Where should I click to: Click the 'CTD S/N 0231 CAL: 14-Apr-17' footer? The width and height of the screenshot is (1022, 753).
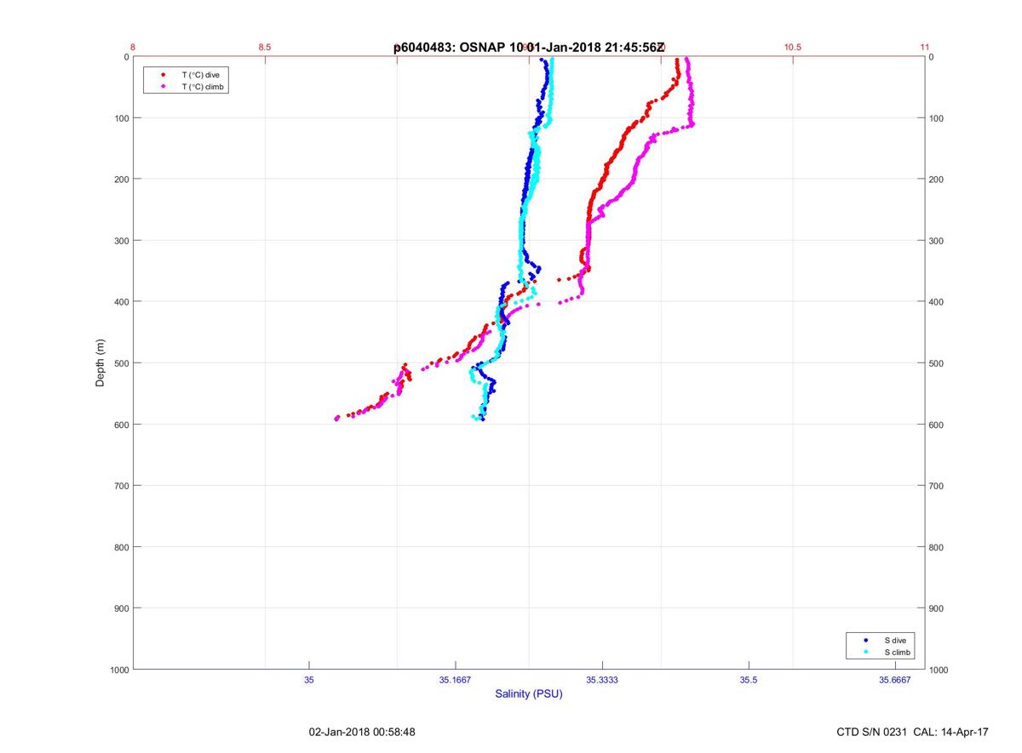pos(913,732)
